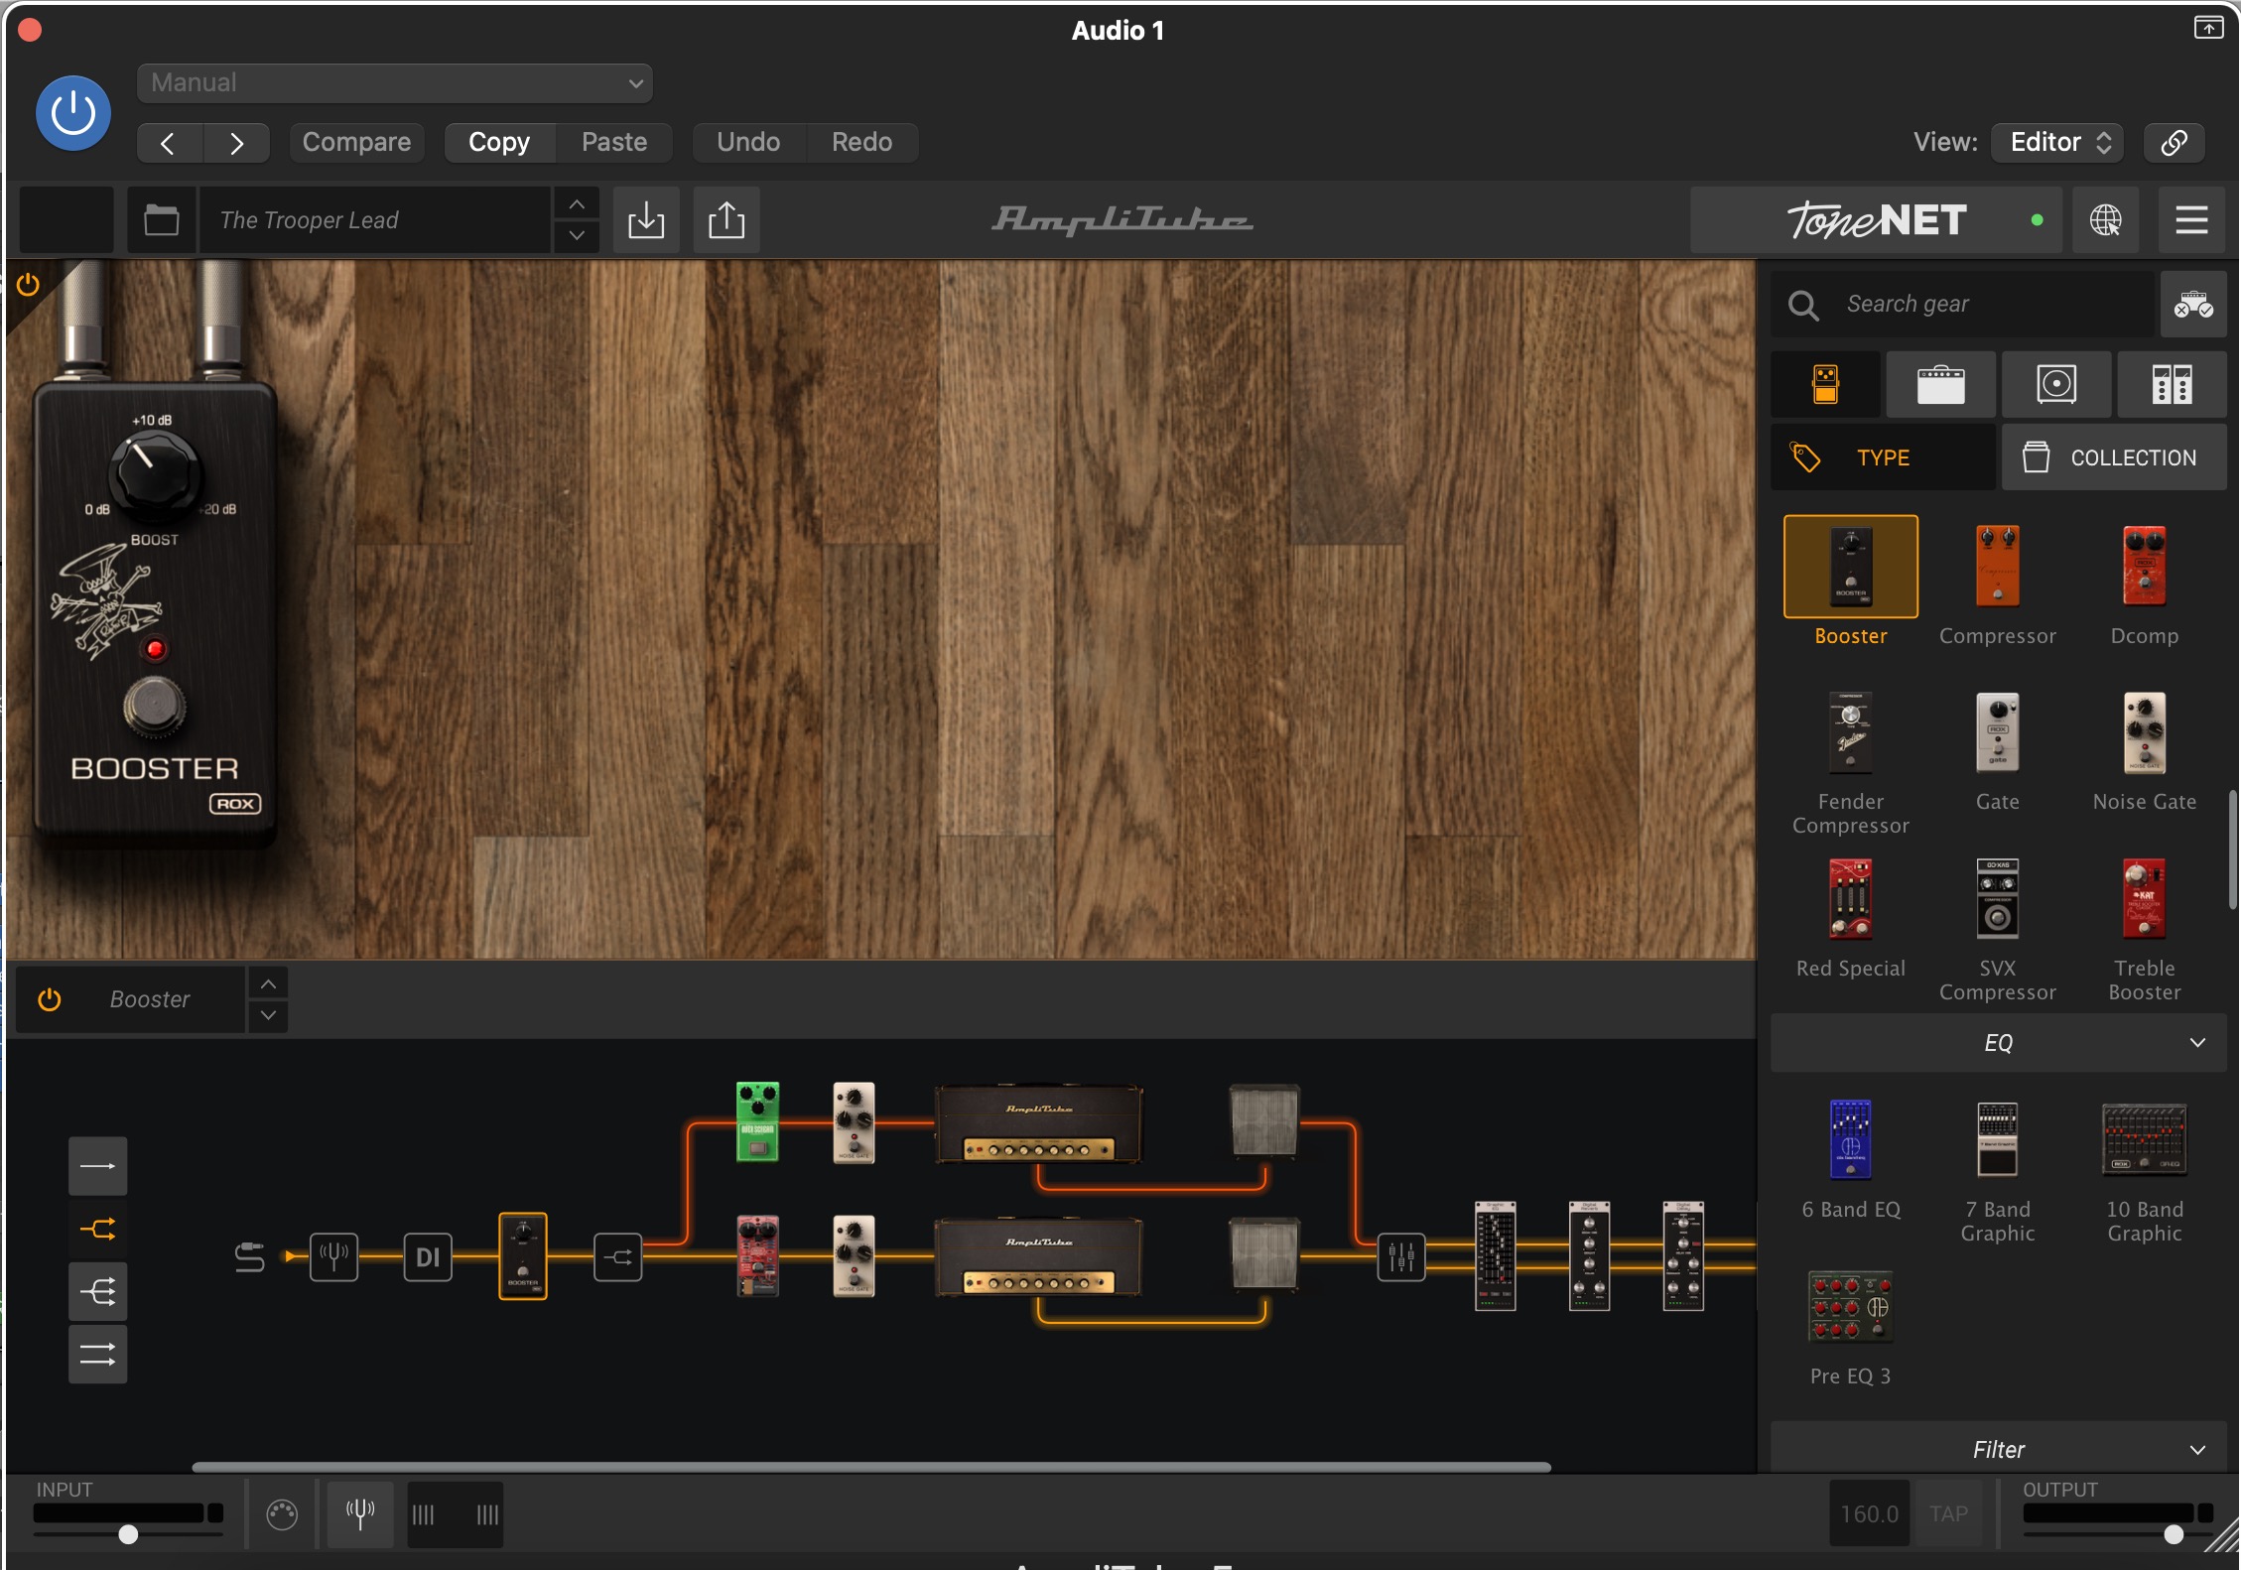Viewport: 2241px width, 1570px height.
Task: Open the Manual preset dropdown
Action: point(394,83)
